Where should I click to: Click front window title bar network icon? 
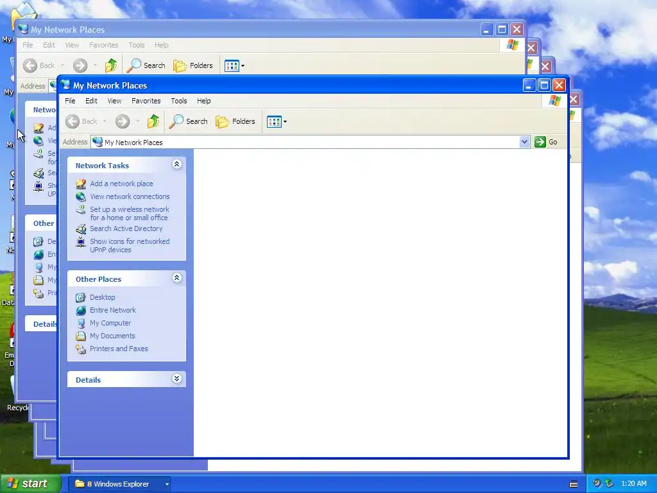(x=65, y=85)
